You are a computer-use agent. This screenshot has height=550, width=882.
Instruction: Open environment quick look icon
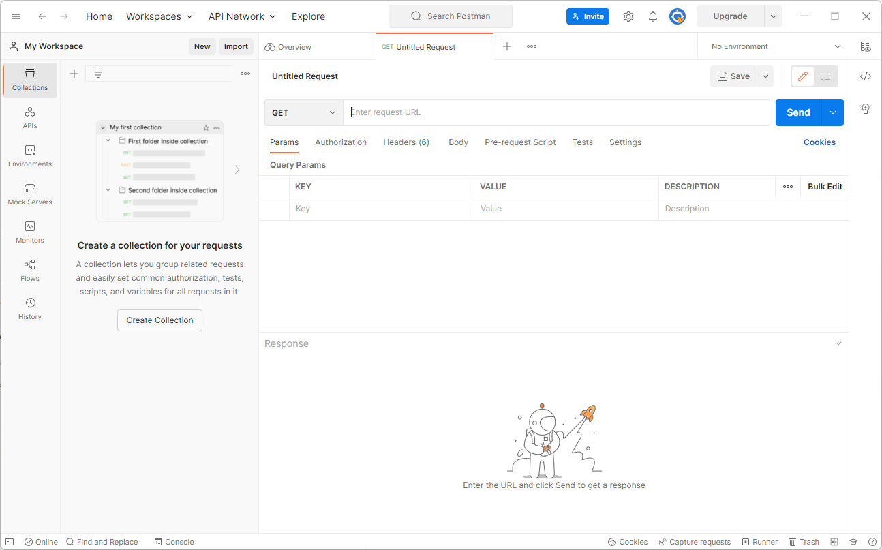pos(866,46)
